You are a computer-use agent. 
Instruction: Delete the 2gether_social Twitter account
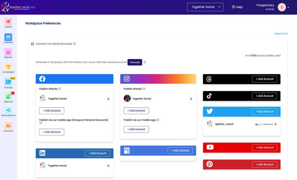click(x=276, y=124)
